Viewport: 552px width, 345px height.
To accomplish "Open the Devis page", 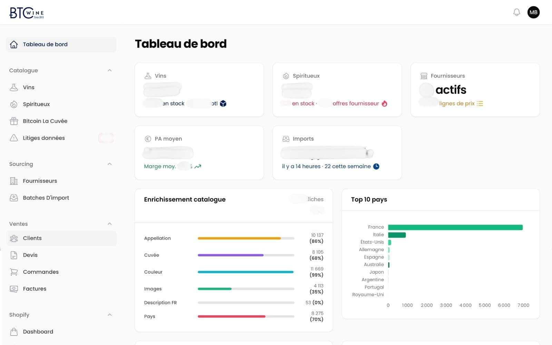I will (61, 255).
